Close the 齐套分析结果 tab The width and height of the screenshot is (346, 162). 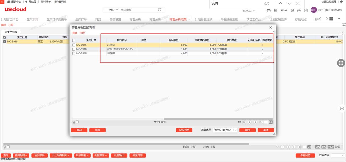pyautogui.click(x=189, y=20)
